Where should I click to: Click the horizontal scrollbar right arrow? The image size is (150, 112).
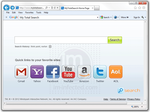(142, 103)
